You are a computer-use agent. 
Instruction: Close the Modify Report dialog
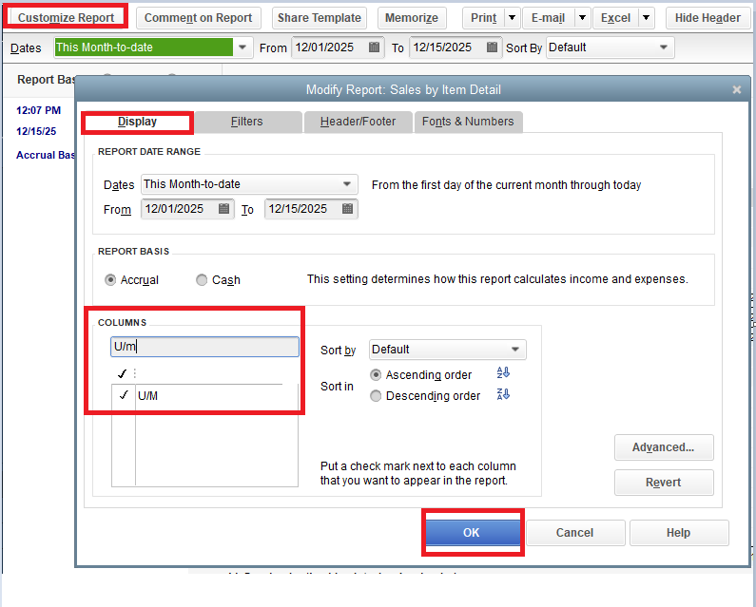tap(736, 90)
